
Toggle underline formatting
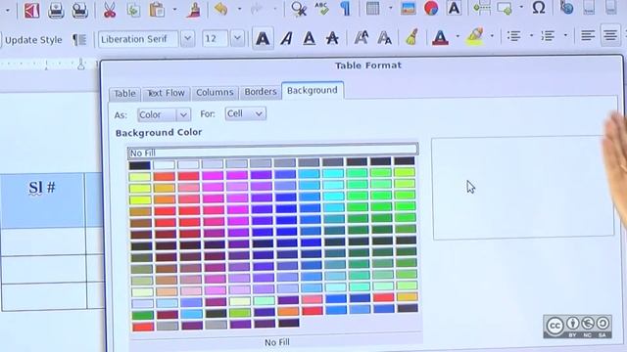pos(310,38)
